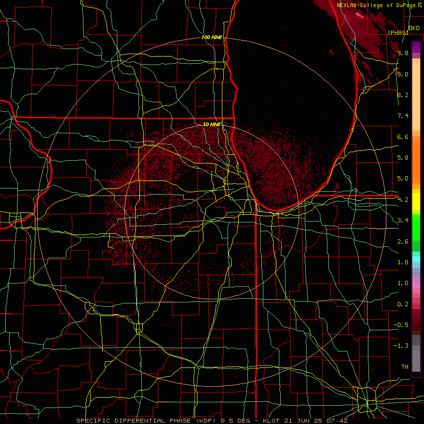Click the 2.6 value on the scale
424x424 pixels.
point(403,242)
